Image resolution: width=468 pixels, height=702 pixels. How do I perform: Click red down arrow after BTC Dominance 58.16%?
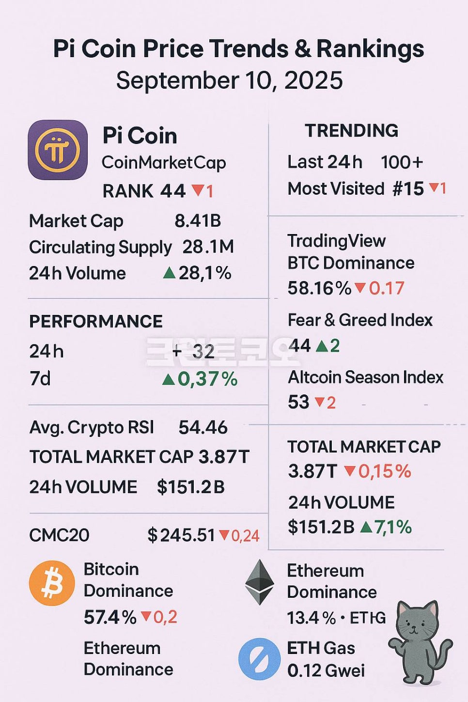[360, 288]
